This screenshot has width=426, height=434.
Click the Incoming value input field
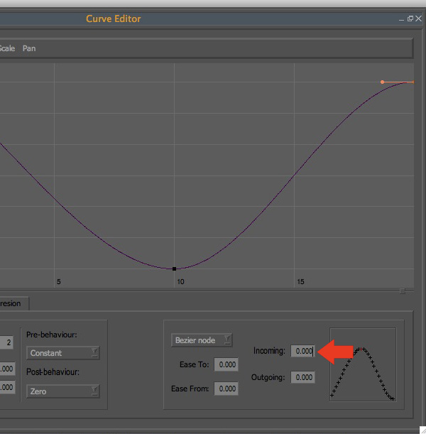tap(302, 351)
